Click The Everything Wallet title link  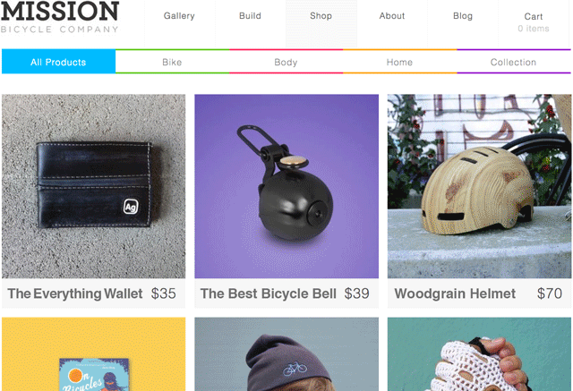(75, 293)
